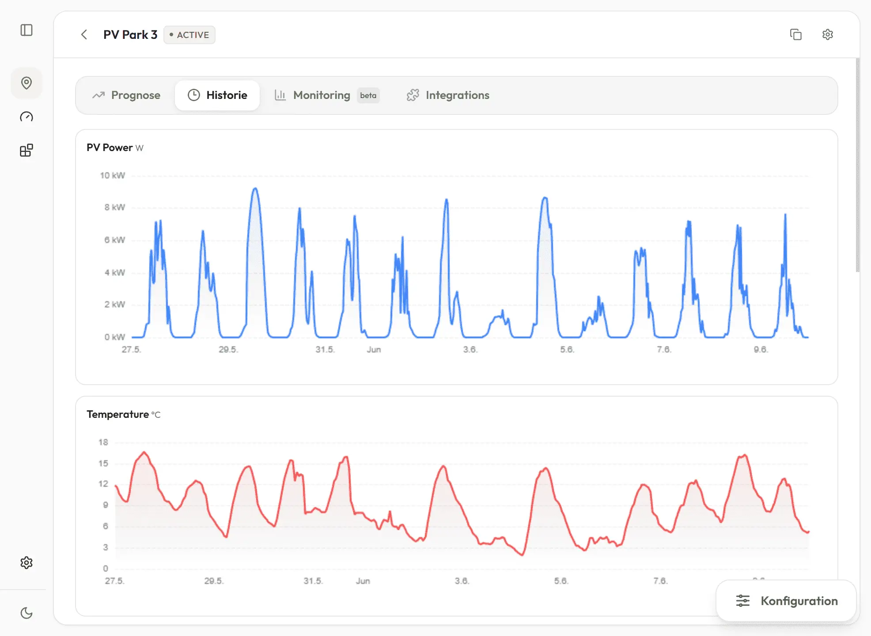
Task: Click the Jun label on PV Power axis
Action: (x=374, y=349)
